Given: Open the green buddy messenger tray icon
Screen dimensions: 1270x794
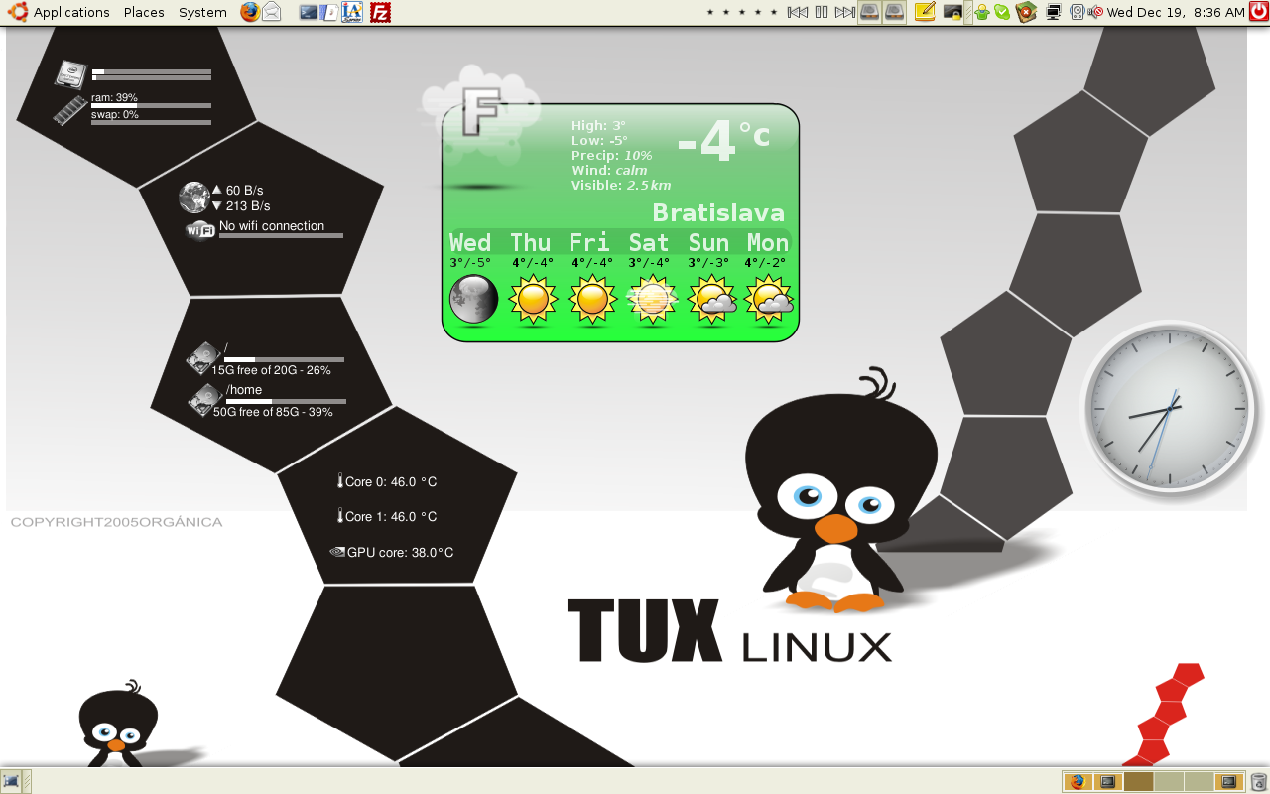Looking at the screenshot, I should [982, 12].
